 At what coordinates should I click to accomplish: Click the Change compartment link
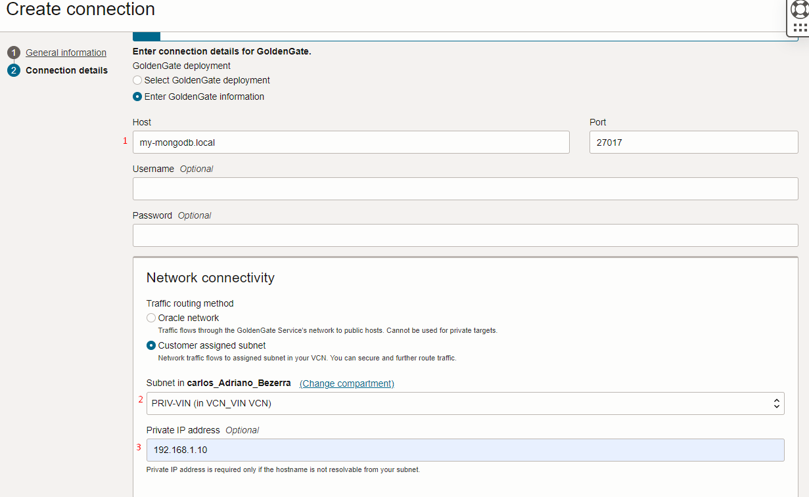click(x=346, y=383)
